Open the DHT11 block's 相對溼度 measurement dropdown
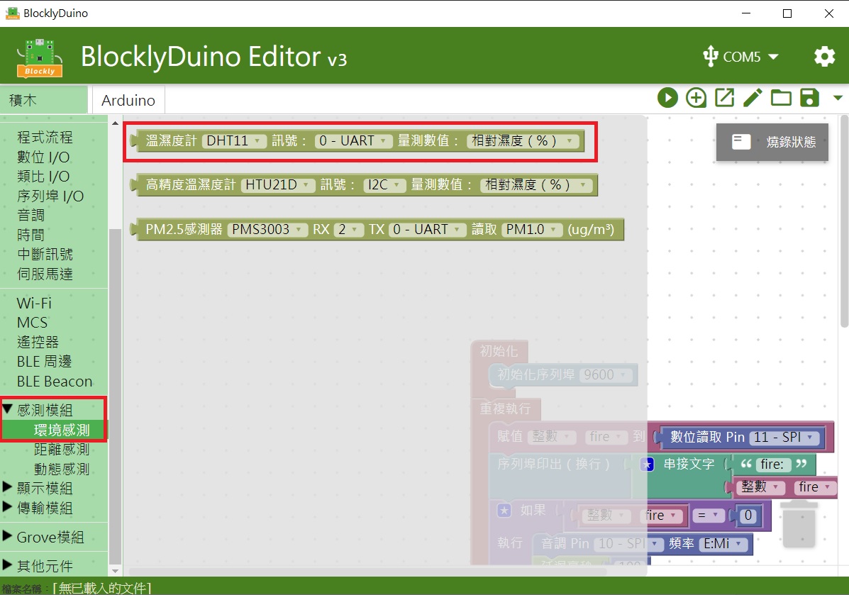The width and height of the screenshot is (849, 595). pyautogui.click(x=523, y=140)
